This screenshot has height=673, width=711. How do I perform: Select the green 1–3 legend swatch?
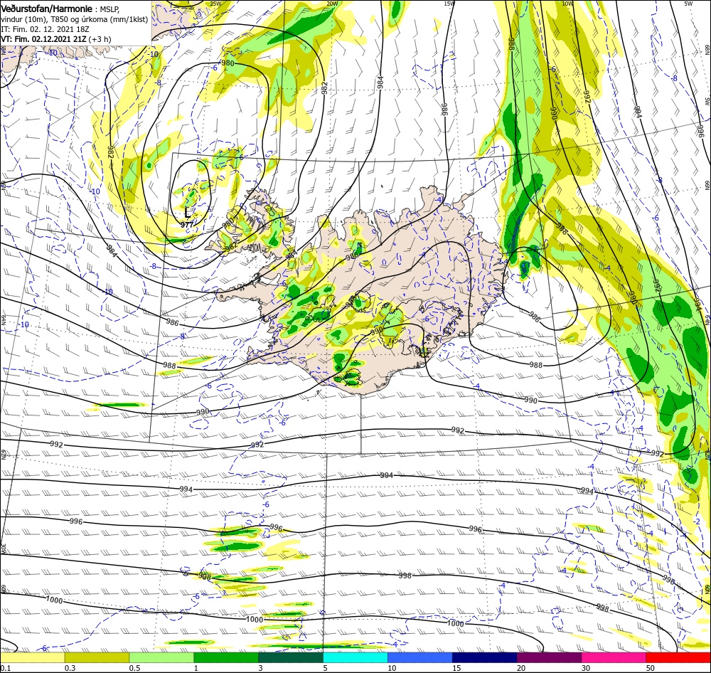226,657
